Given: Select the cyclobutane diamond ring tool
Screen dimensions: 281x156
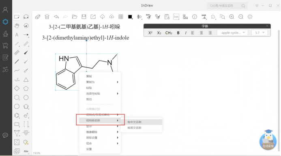Looking at the screenshot, I should coord(17,89).
